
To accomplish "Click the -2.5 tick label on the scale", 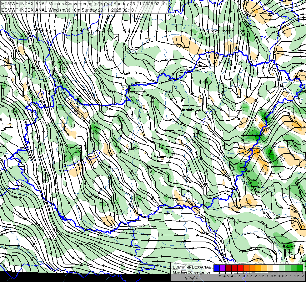I will 249,276.
